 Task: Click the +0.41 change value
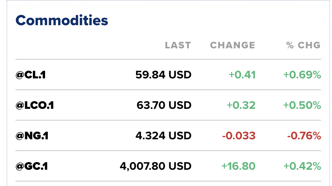click(x=242, y=75)
